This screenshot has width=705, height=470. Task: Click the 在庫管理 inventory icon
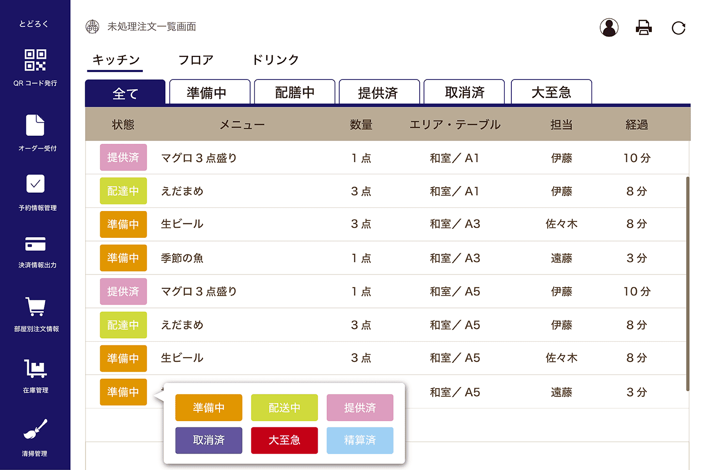click(35, 368)
